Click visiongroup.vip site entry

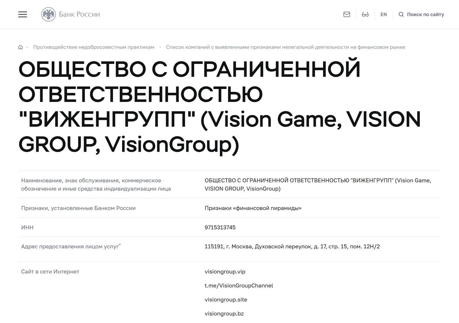[225, 272]
